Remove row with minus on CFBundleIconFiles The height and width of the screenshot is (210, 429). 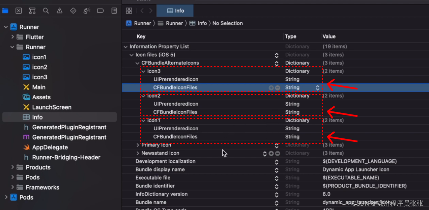click(277, 87)
